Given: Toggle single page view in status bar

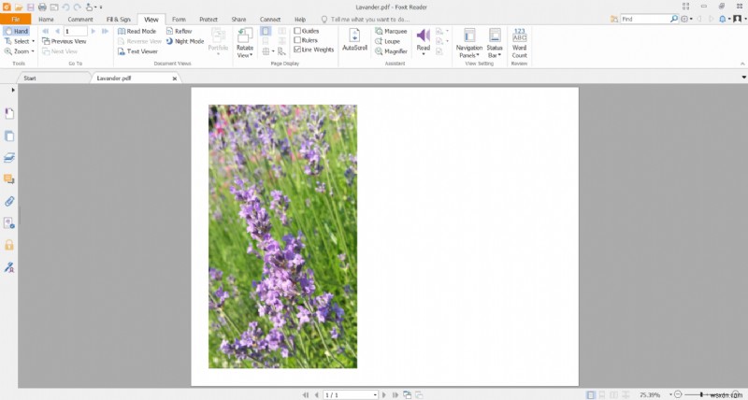Looking at the screenshot, I should 591,394.
